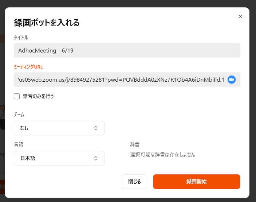The height and width of the screenshot is (202, 256).
Task: Click the 辞書 section label
Action: [x=135, y=144]
